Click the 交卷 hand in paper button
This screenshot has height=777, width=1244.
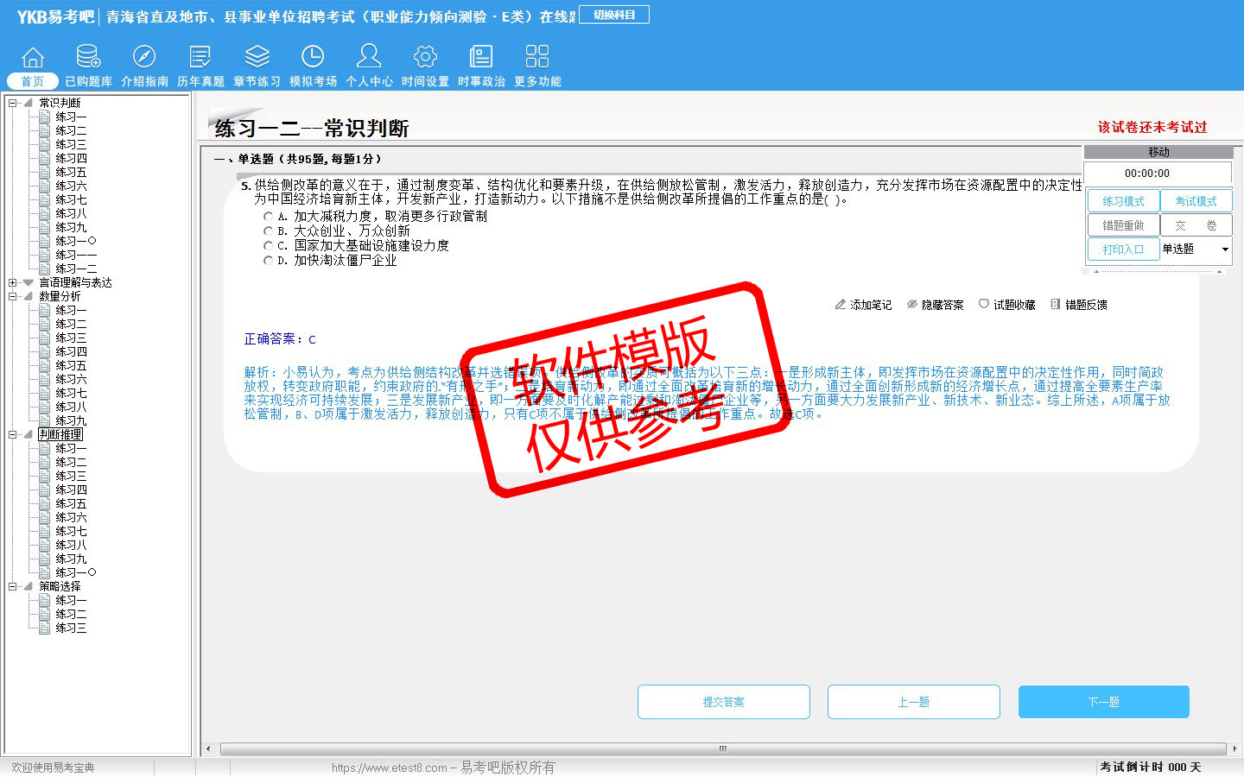tap(1196, 225)
